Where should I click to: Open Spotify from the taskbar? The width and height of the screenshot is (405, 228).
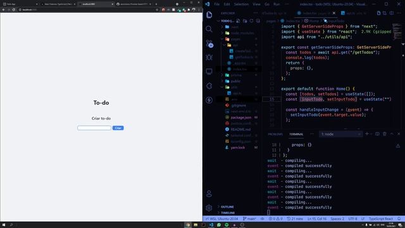click(x=227, y=225)
